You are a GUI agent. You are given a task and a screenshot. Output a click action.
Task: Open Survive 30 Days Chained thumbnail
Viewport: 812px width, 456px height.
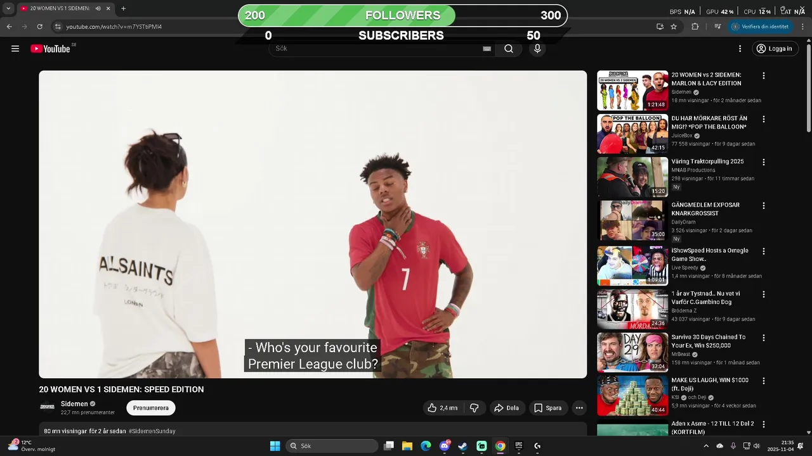tap(632, 352)
